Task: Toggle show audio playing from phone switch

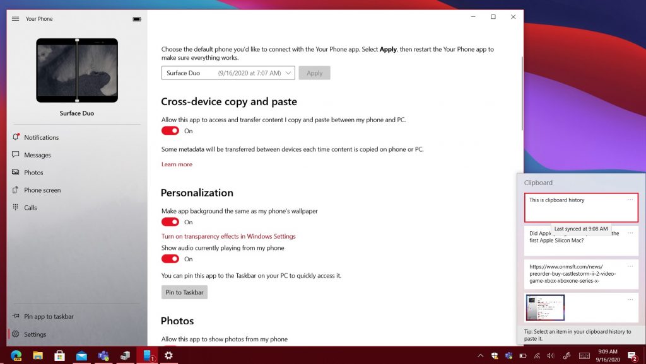Action: point(170,259)
